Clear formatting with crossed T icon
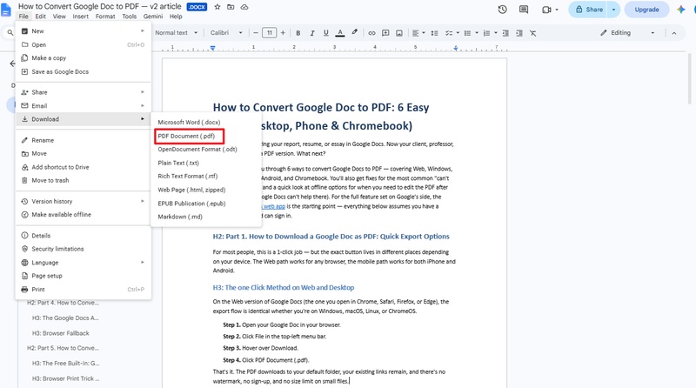This screenshot has height=388, width=696. (532, 33)
